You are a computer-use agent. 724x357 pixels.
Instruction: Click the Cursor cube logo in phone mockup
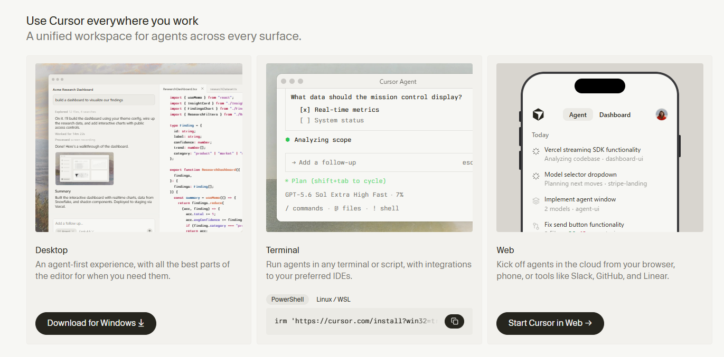pos(538,114)
